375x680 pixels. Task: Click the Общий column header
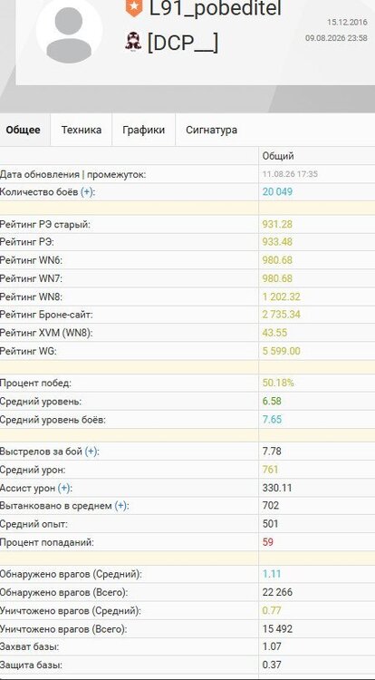click(278, 156)
